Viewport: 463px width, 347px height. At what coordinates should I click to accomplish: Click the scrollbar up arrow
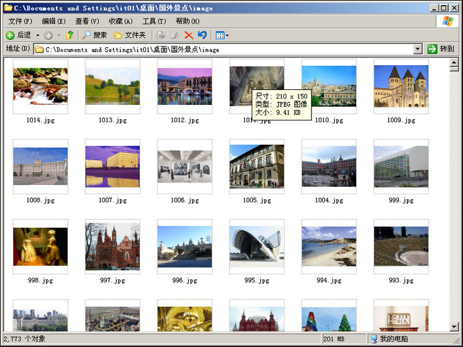[454, 62]
